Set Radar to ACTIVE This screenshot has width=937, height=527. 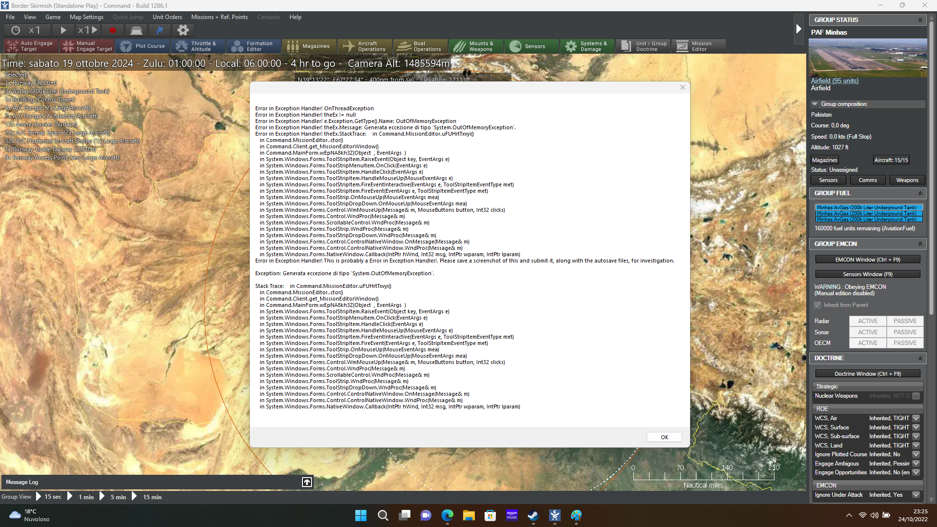coord(868,321)
